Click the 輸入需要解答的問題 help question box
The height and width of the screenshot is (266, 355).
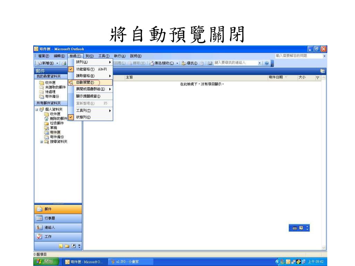coord(299,56)
